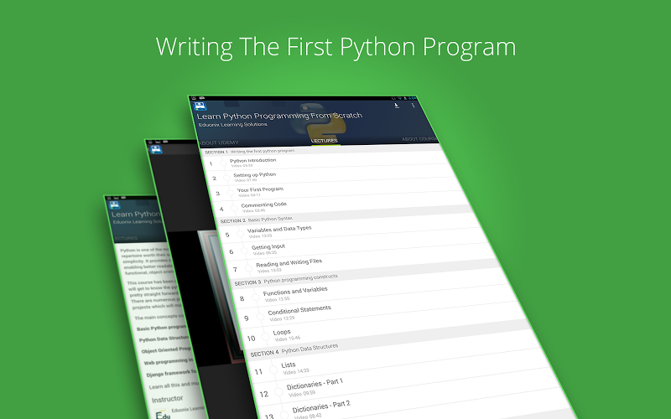Click Eduonix Learning Solutions under the front-screen course title
The height and width of the screenshot is (419, 671).
233,124
